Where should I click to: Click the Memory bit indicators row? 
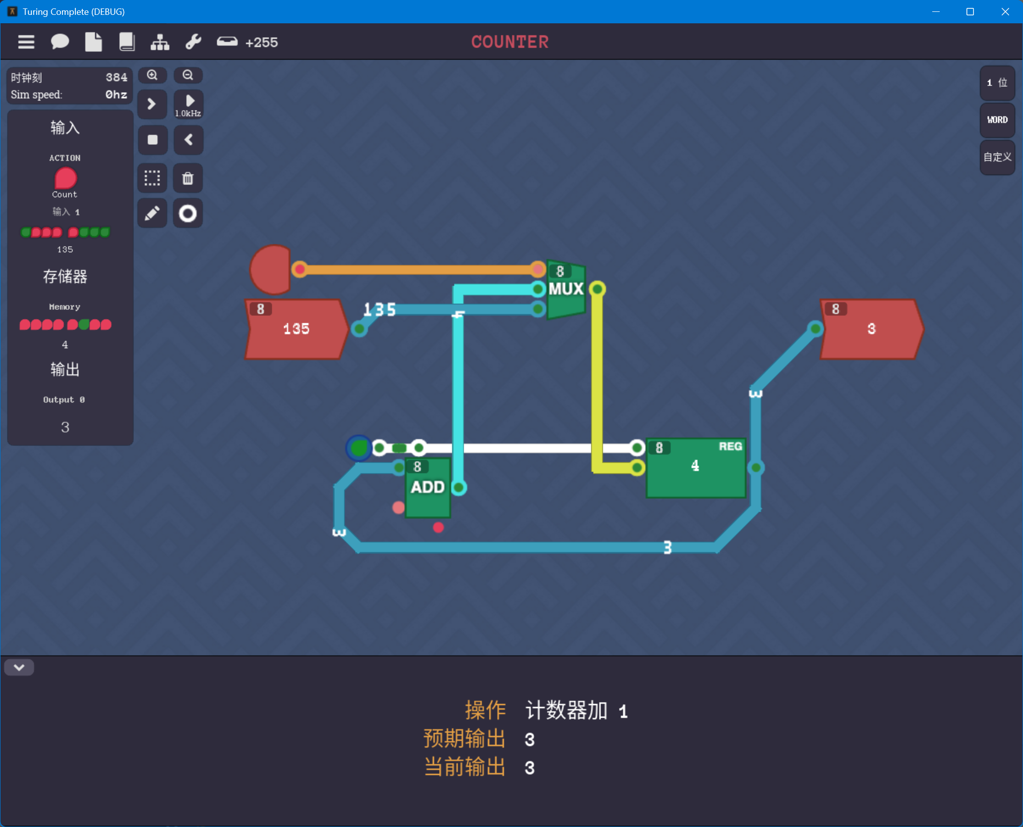tap(65, 325)
